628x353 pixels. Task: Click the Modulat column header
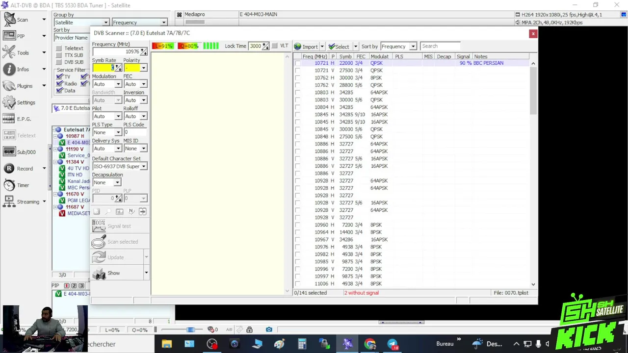click(x=379, y=57)
